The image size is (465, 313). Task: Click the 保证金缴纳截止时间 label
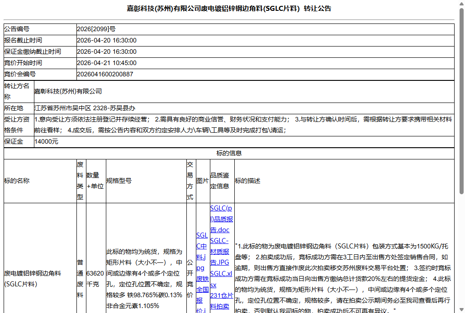pos(32,51)
